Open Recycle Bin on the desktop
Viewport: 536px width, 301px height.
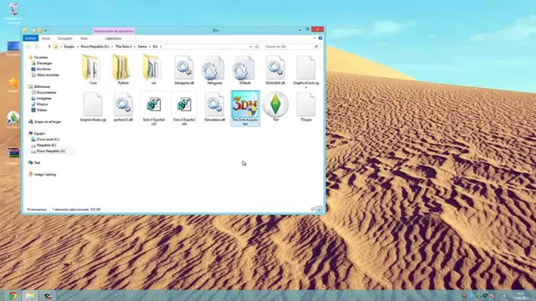tap(13, 13)
